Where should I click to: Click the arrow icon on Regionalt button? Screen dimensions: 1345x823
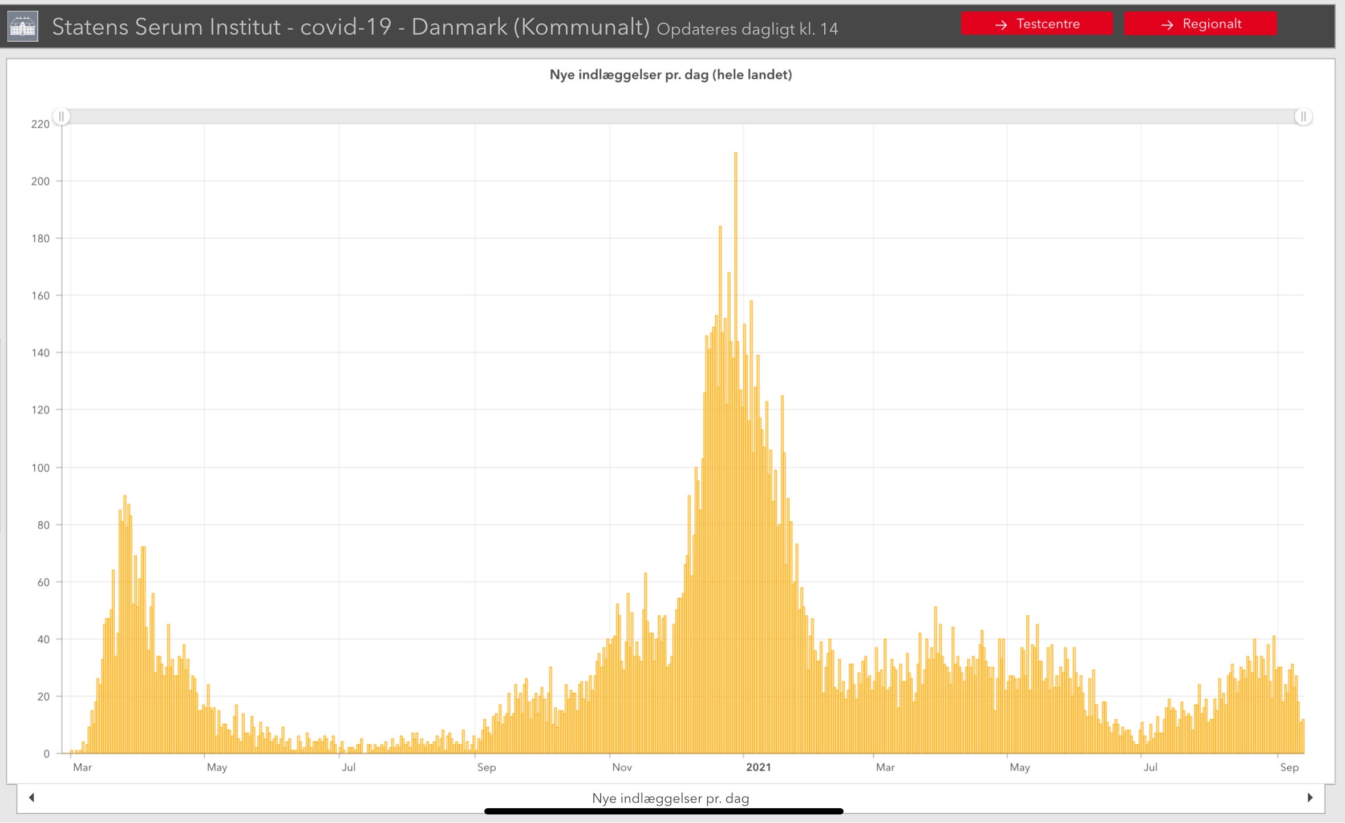[x=1167, y=25]
